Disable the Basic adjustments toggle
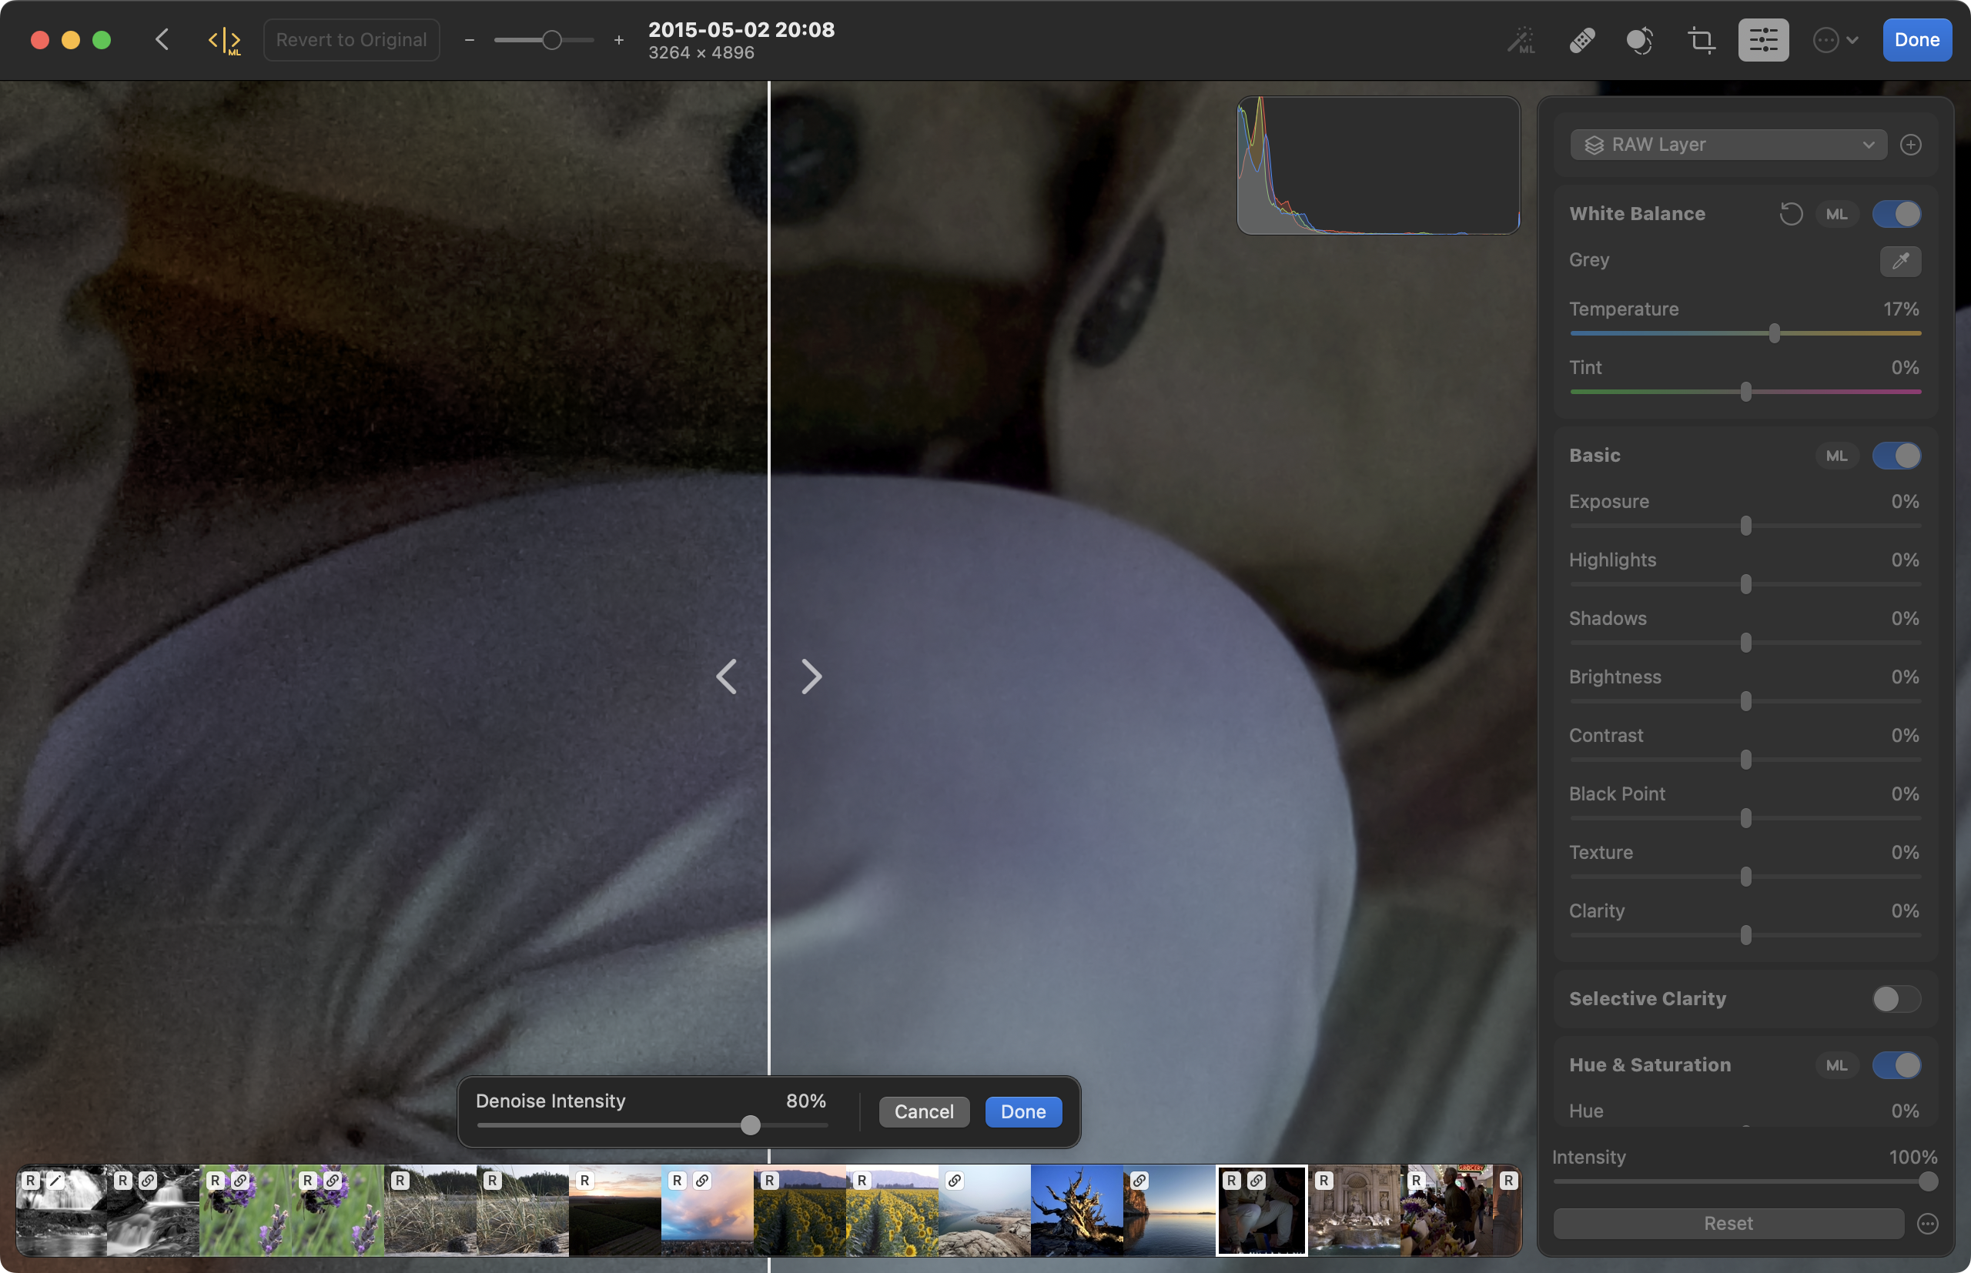Viewport: 1971px width, 1273px height. click(x=1896, y=456)
